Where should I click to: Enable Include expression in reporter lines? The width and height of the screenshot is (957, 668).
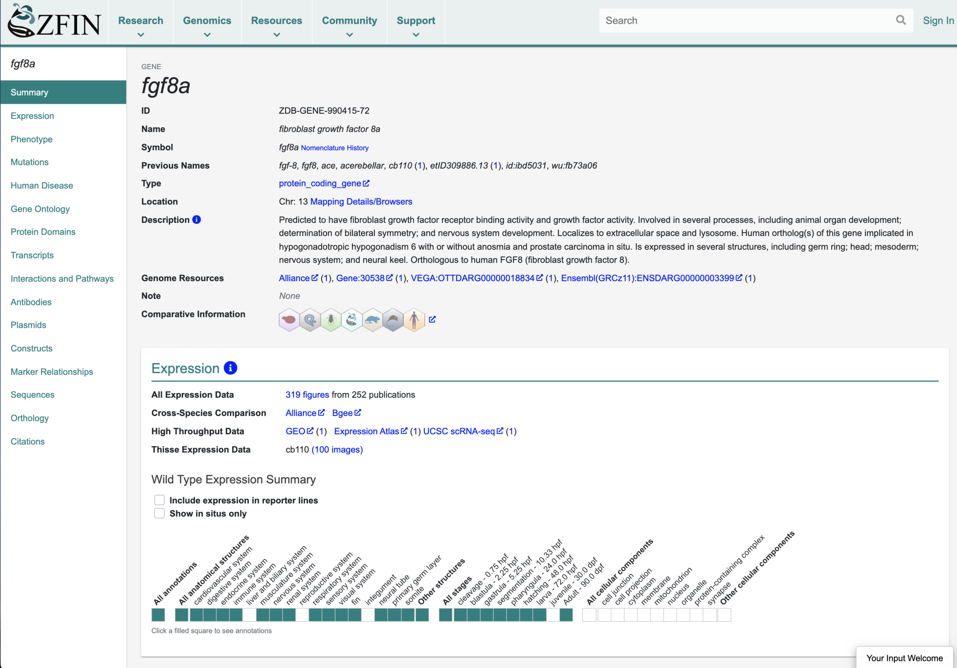(159, 500)
